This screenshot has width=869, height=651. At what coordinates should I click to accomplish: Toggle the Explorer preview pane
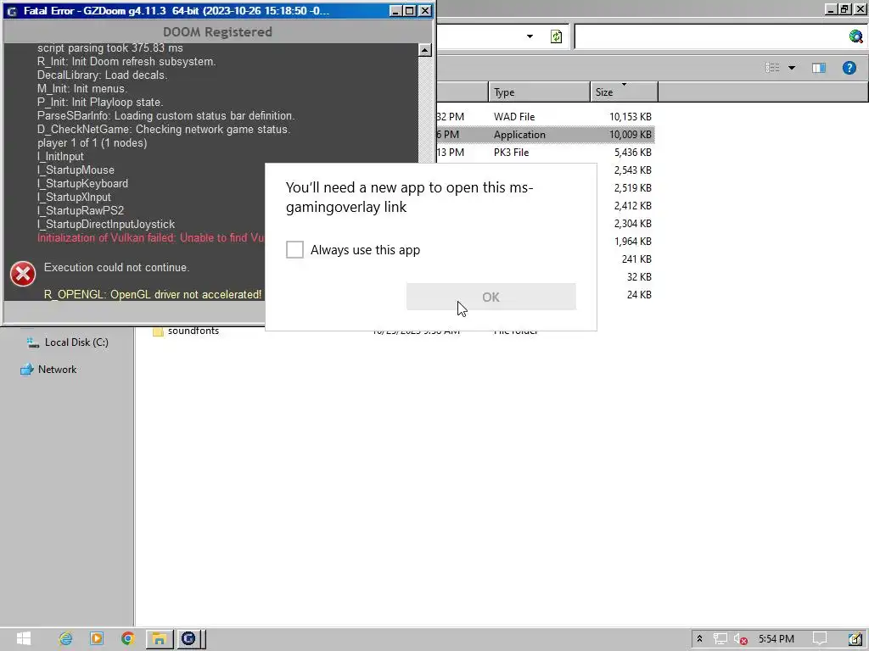click(x=819, y=68)
